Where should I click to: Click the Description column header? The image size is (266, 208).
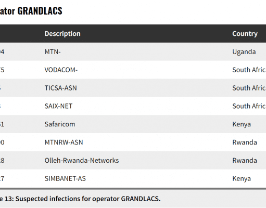tap(62, 34)
